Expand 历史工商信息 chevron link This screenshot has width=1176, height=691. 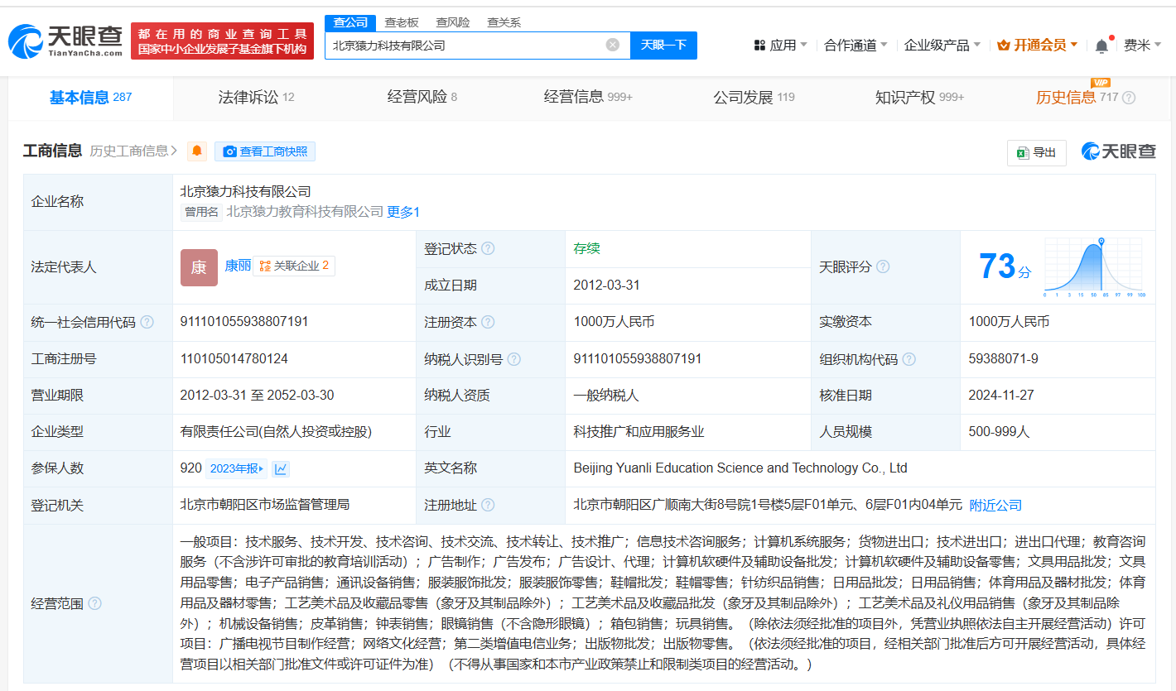point(134,151)
